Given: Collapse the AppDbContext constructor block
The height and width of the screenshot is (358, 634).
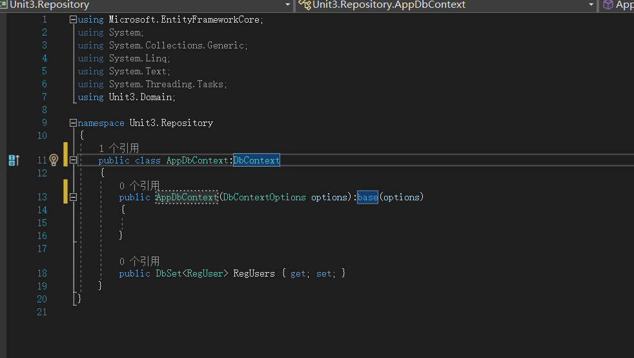Looking at the screenshot, I should click(x=73, y=197).
